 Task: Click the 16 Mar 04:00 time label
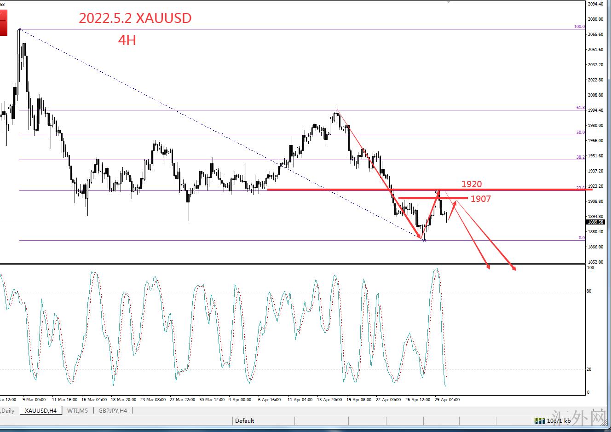94,400
